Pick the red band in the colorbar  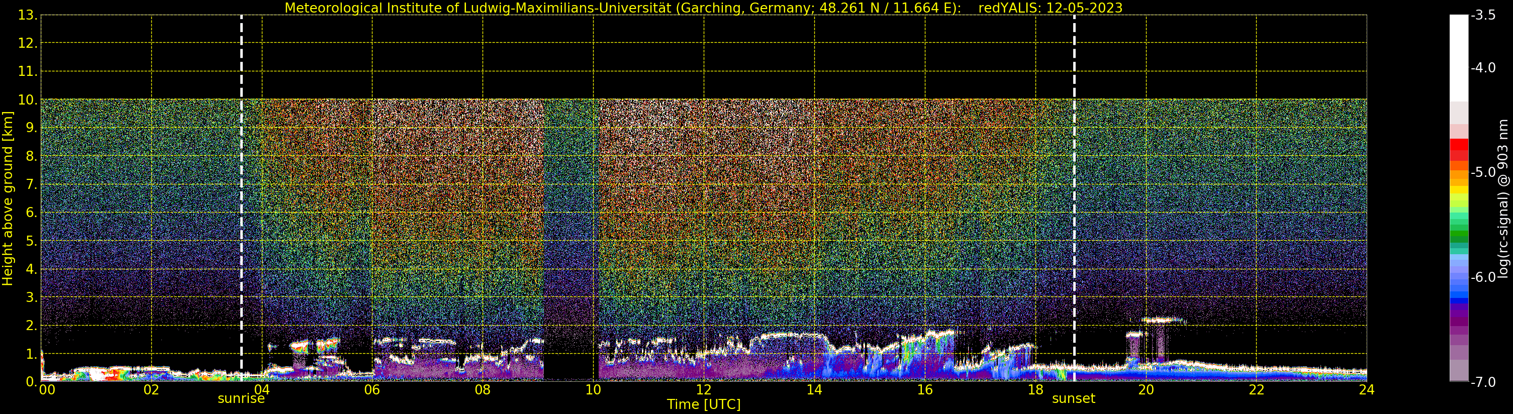coord(1459,145)
